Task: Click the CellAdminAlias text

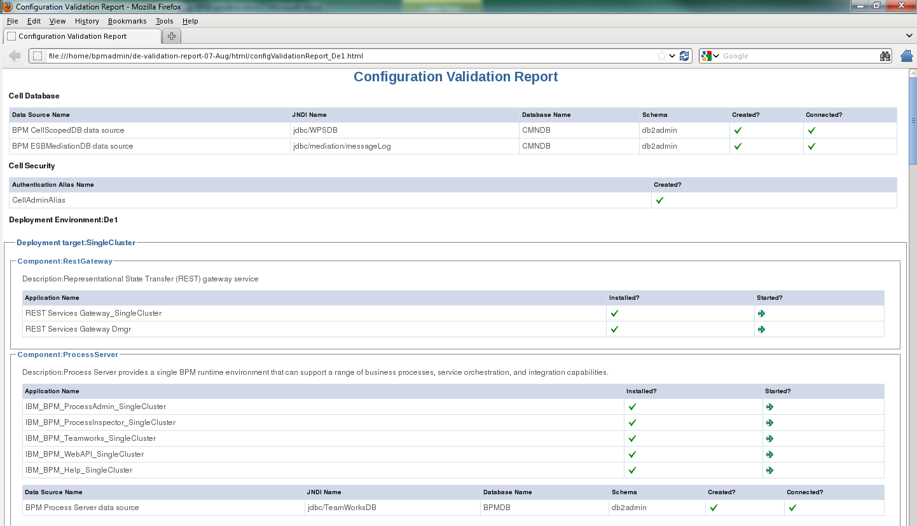Action: [39, 200]
